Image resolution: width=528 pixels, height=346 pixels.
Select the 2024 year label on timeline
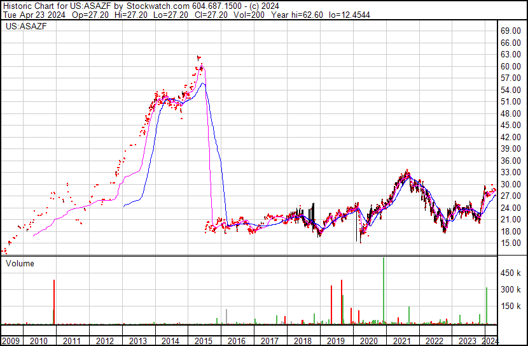click(490, 341)
